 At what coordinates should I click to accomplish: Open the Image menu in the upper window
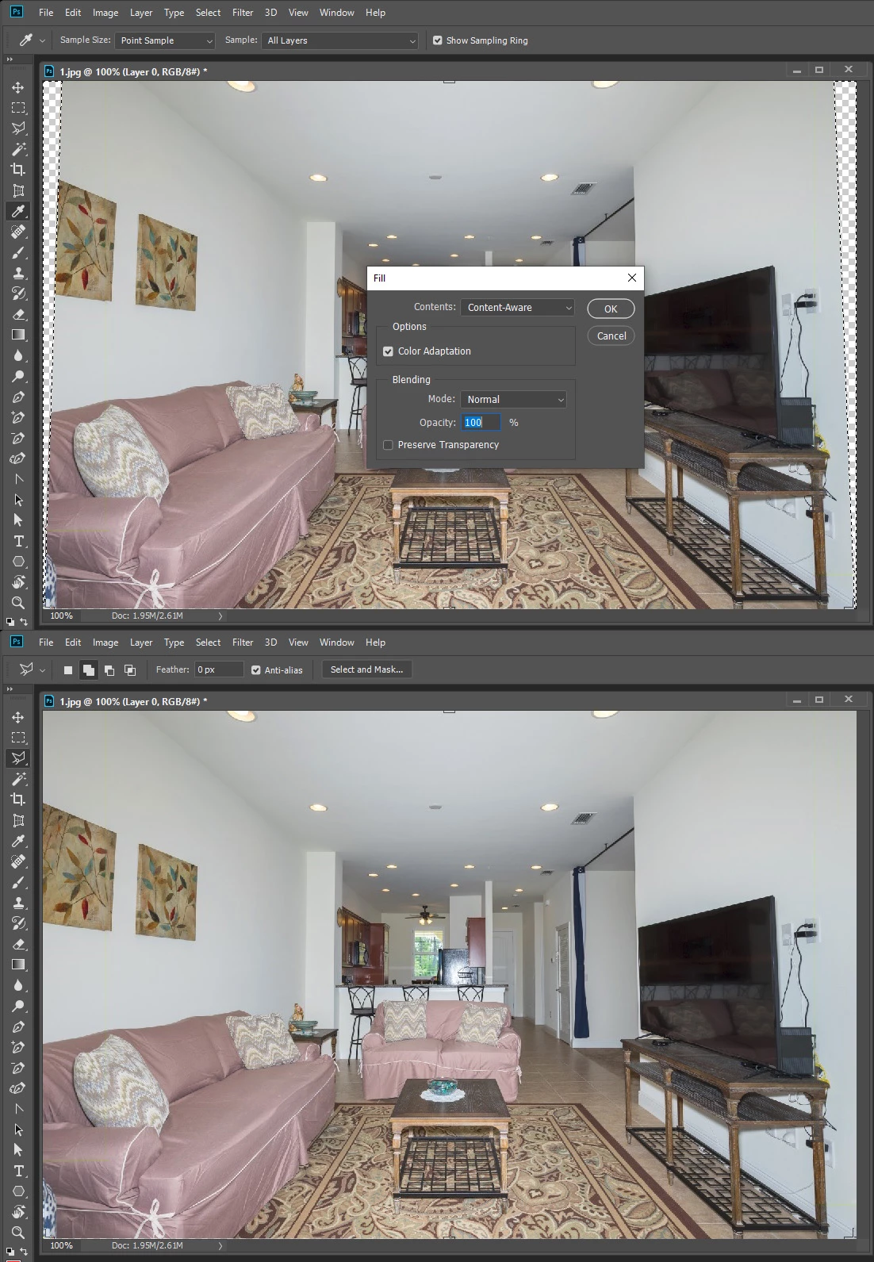tap(105, 13)
